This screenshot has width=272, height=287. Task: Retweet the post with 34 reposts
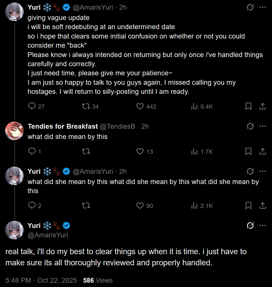tap(86, 106)
